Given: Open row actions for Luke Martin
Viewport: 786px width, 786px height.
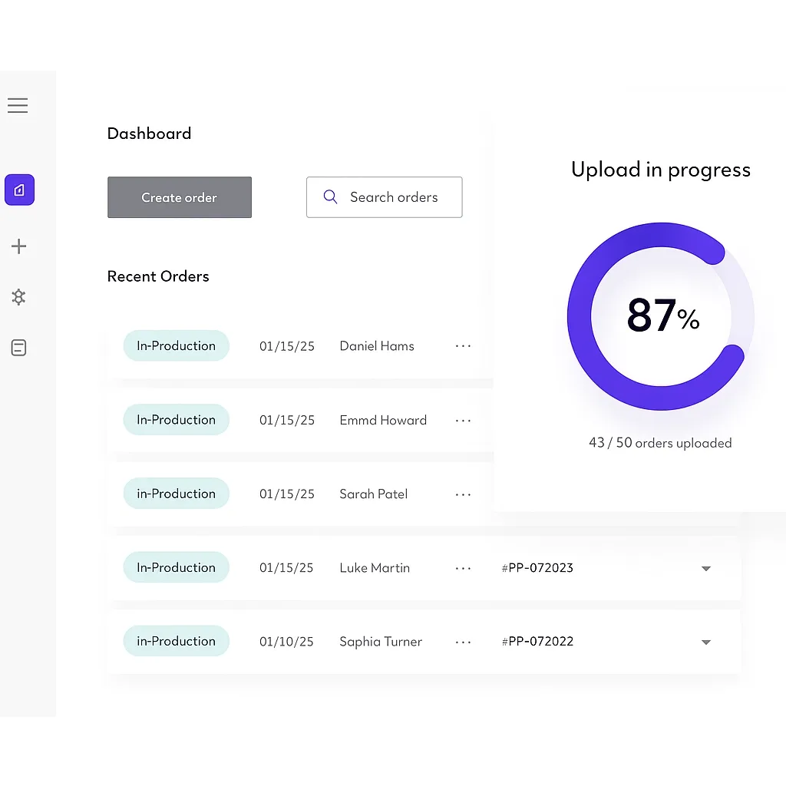Looking at the screenshot, I should 463,568.
